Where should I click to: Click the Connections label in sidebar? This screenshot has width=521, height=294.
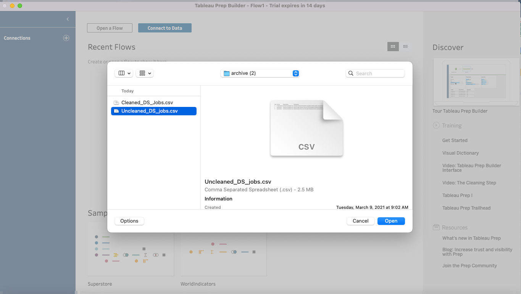17,38
